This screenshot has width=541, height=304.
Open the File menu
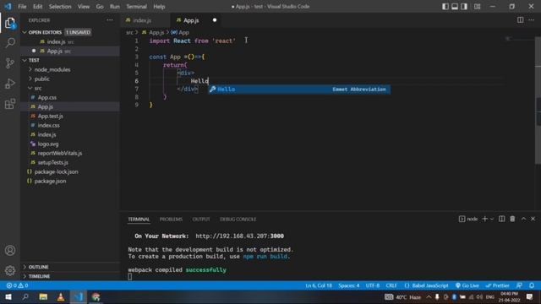[22, 7]
